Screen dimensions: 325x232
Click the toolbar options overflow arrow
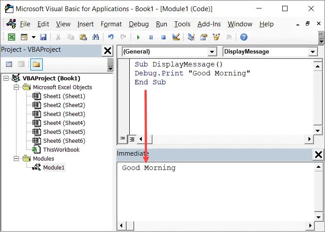pos(321,38)
